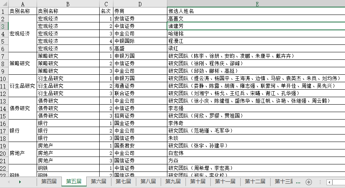Select column E header
This screenshot has height=188, width=345.
pyautogui.click(x=256, y=4)
